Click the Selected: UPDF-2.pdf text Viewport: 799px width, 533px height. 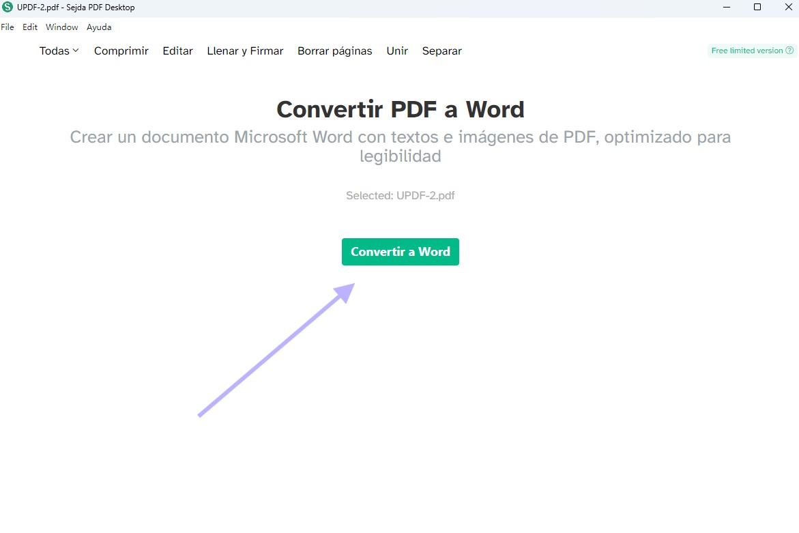[x=400, y=196]
